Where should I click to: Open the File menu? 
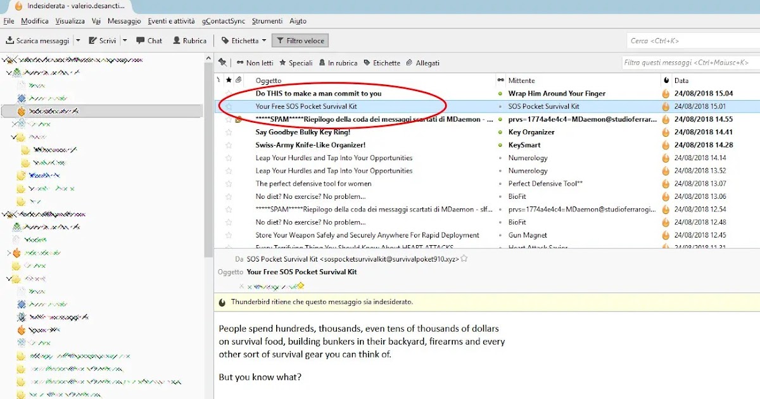9,21
